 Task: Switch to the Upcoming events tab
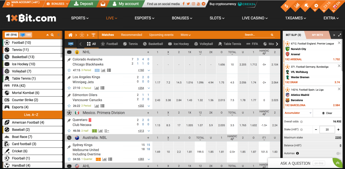[161, 35]
